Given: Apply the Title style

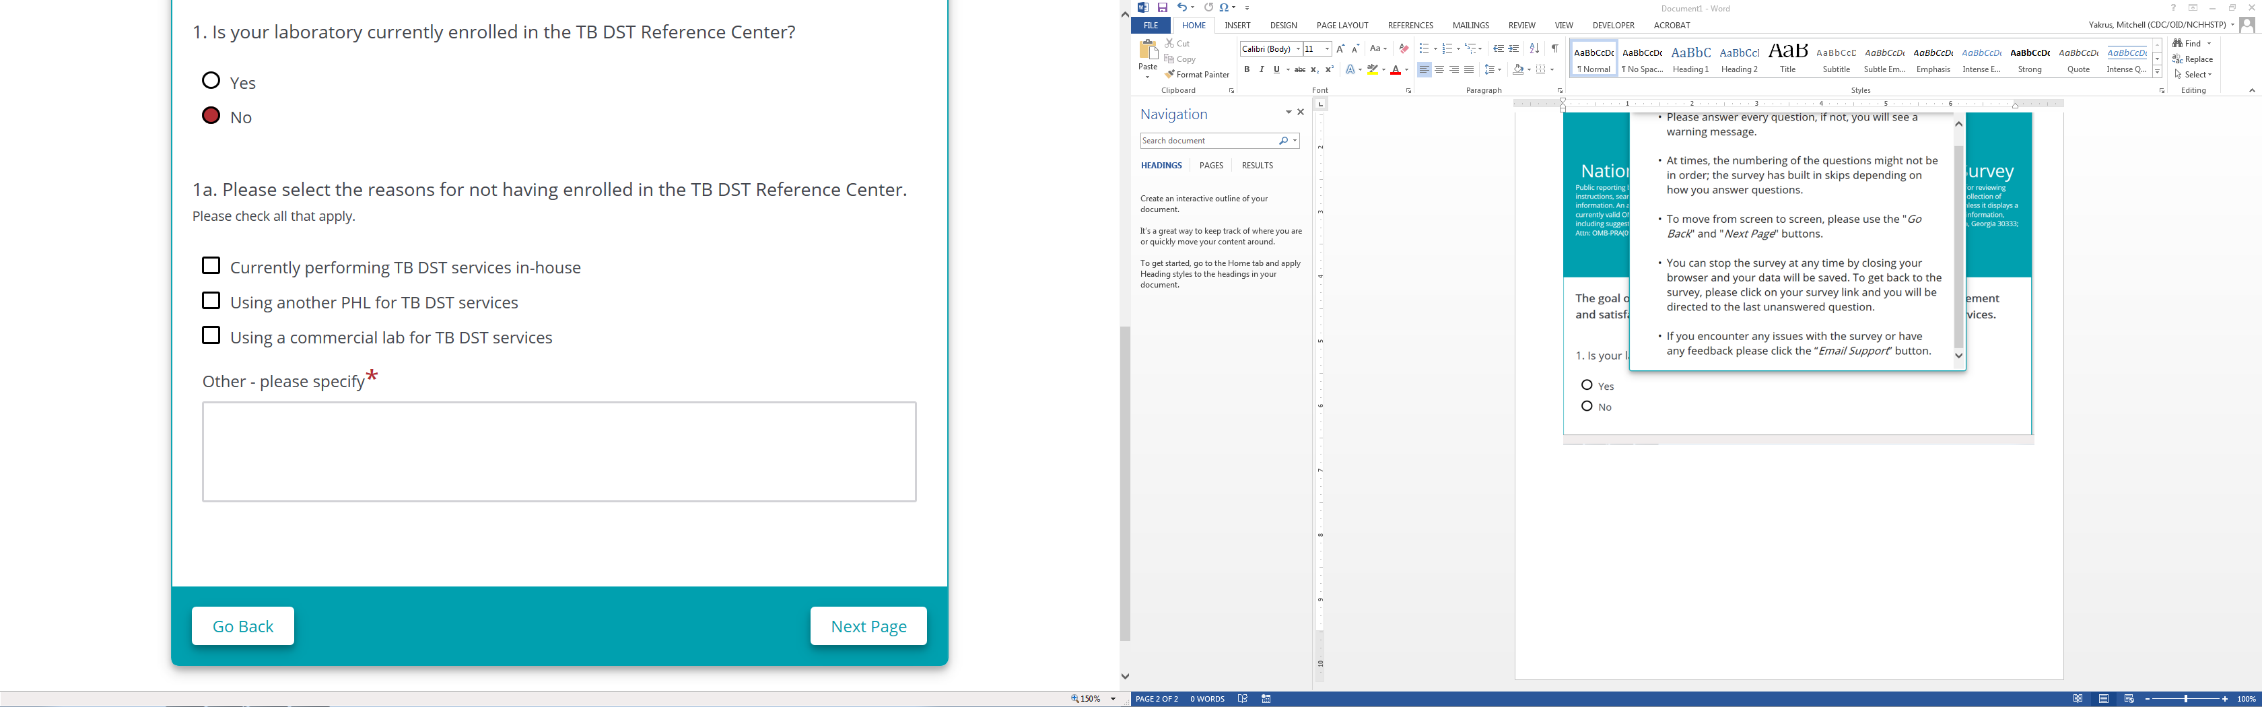Looking at the screenshot, I should (x=1788, y=58).
